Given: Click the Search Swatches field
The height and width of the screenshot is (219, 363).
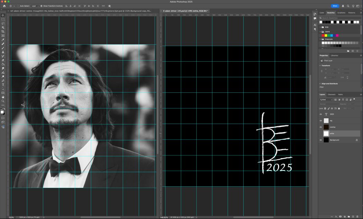Looking at the screenshot, I should click(340, 18).
